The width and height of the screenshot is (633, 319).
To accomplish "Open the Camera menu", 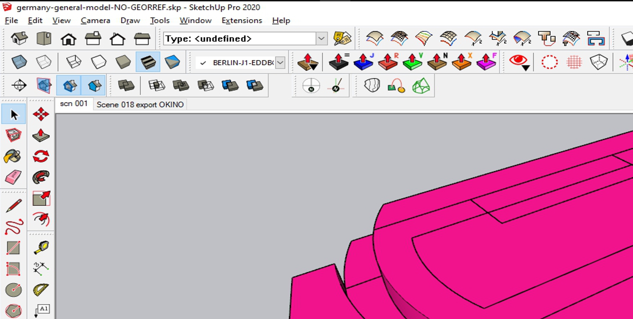I will pyautogui.click(x=95, y=20).
